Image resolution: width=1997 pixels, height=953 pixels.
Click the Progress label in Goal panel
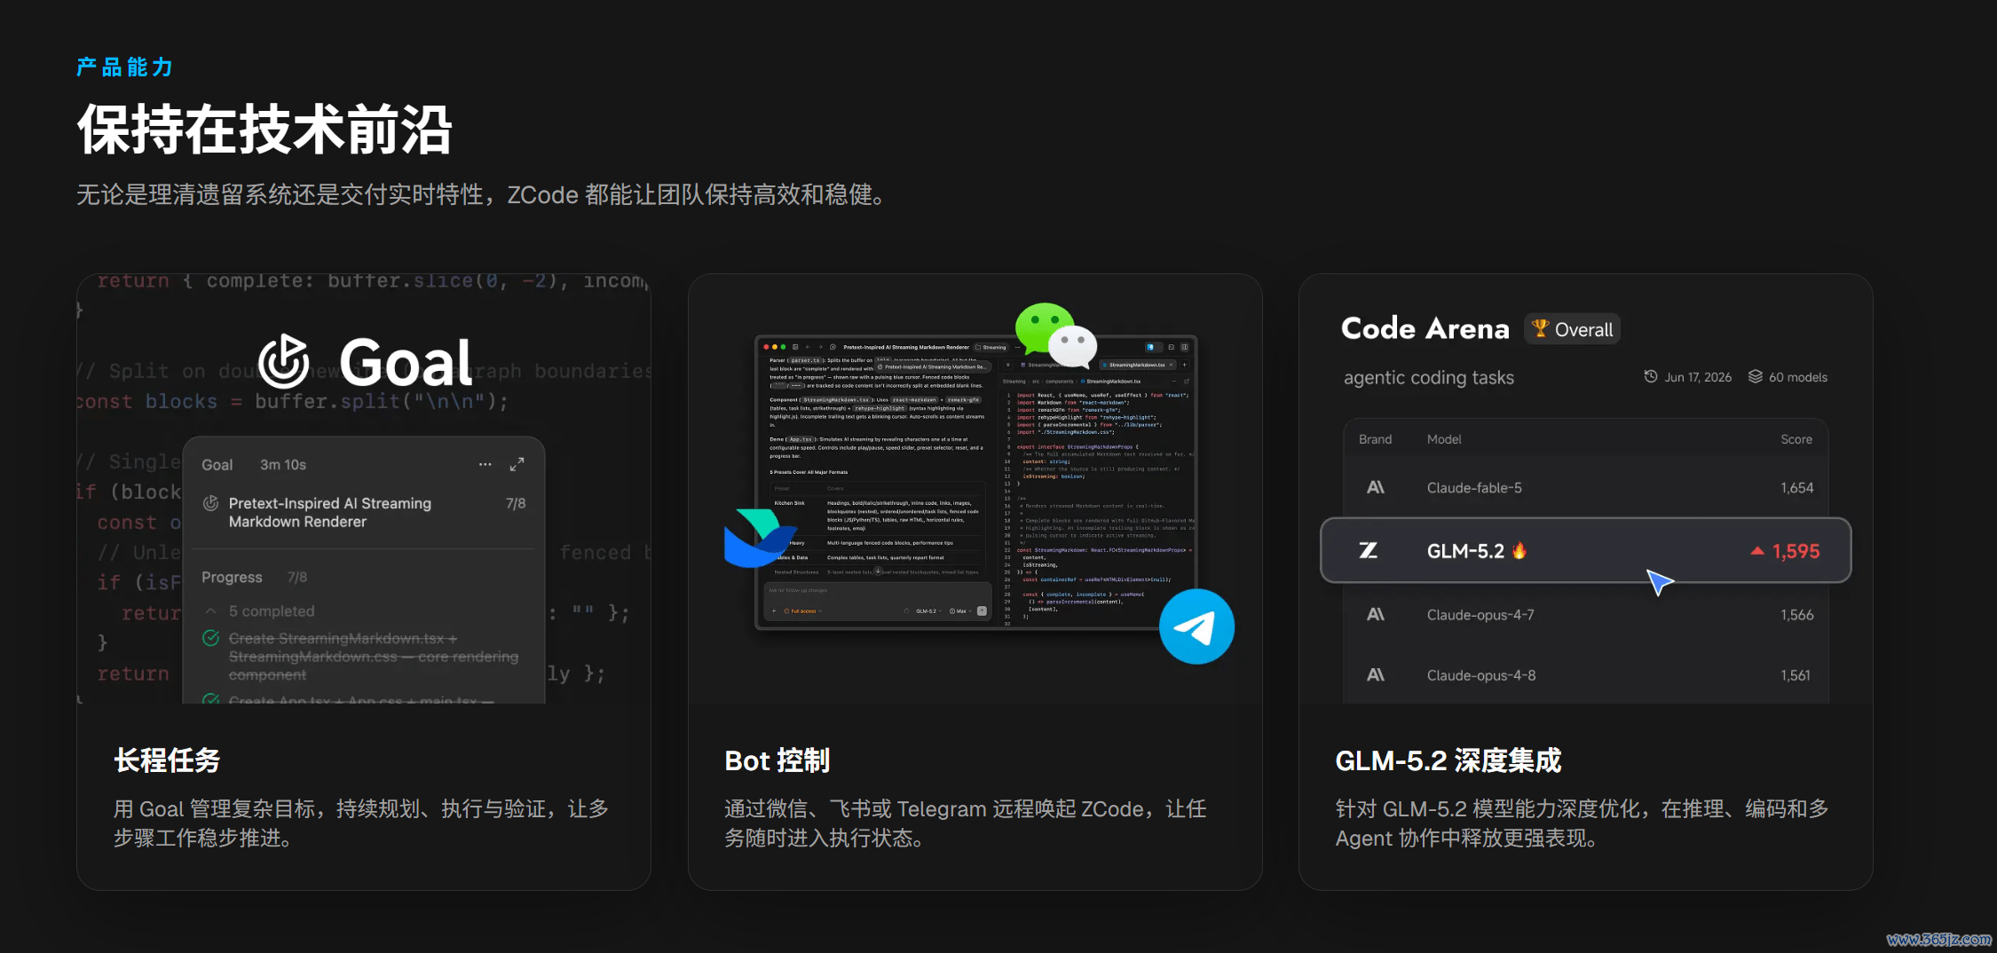(232, 577)
